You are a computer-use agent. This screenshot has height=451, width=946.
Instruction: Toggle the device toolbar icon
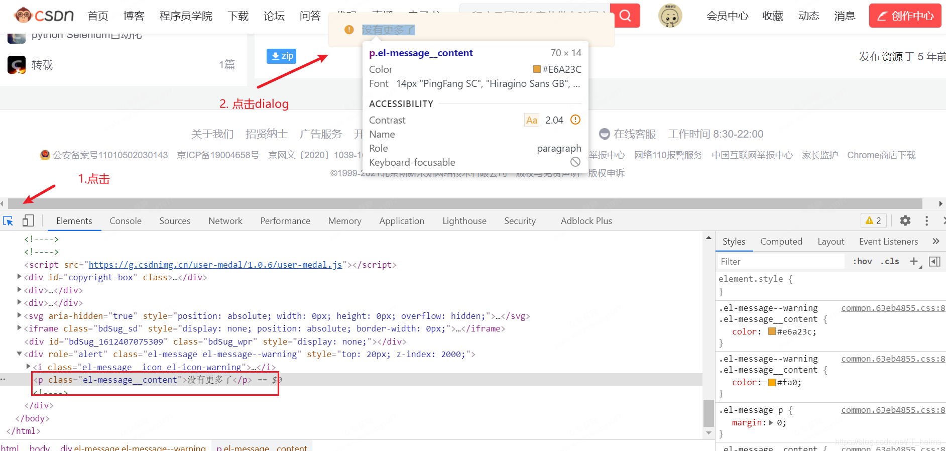click(28, 221)
